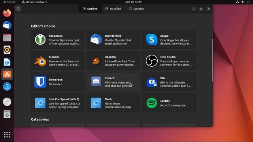The height and width of the screenshot is (142, 253).
Task: Click the keepassxc key icon
Action: tap(40, 39)
